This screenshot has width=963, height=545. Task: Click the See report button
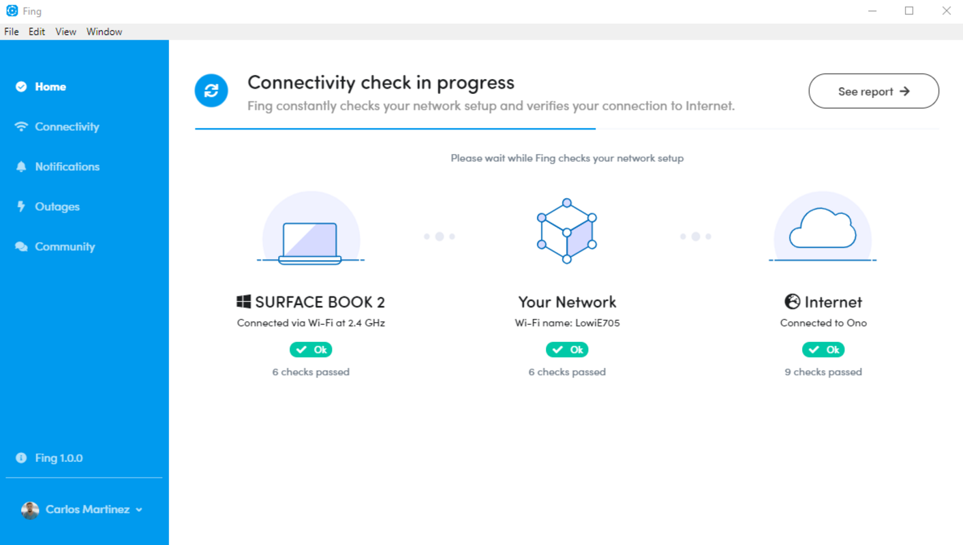tap(873, 91)
